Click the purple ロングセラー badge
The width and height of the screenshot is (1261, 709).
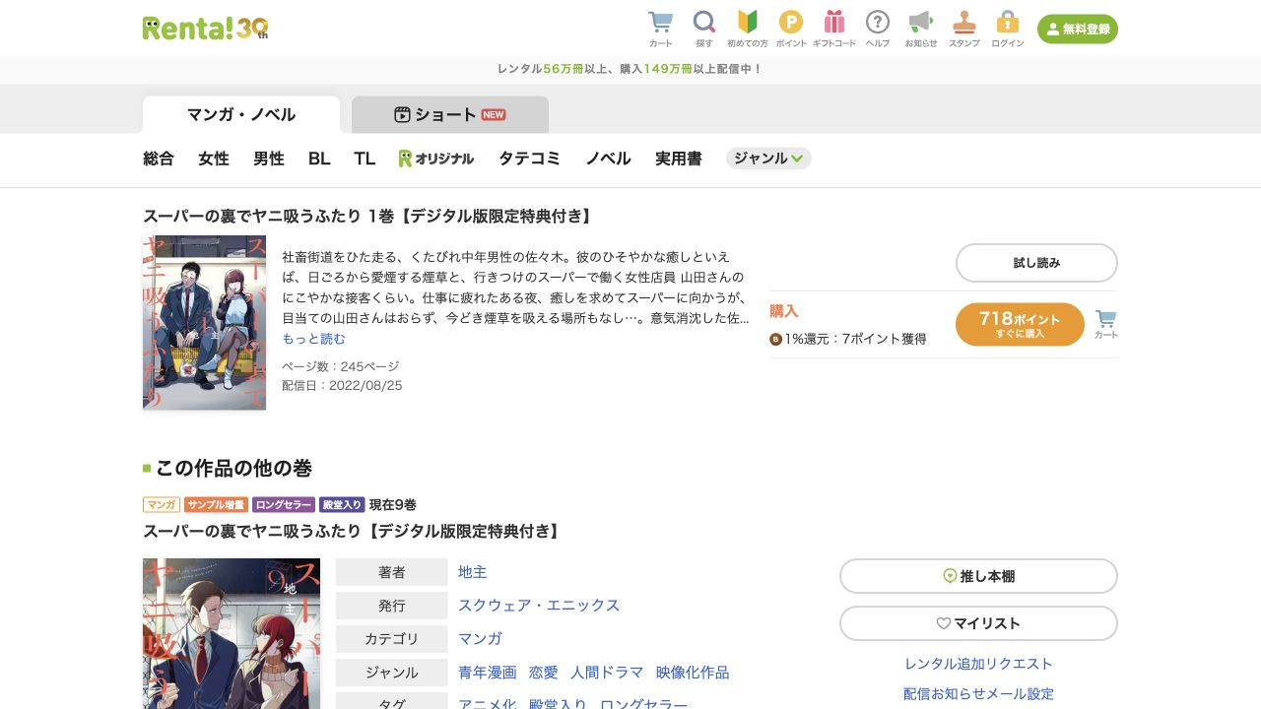click(284, 505)
